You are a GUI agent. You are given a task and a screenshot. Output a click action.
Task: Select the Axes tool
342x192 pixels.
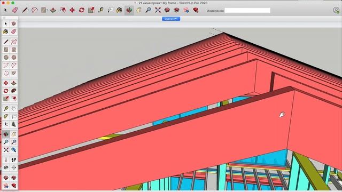coord(6,124)
